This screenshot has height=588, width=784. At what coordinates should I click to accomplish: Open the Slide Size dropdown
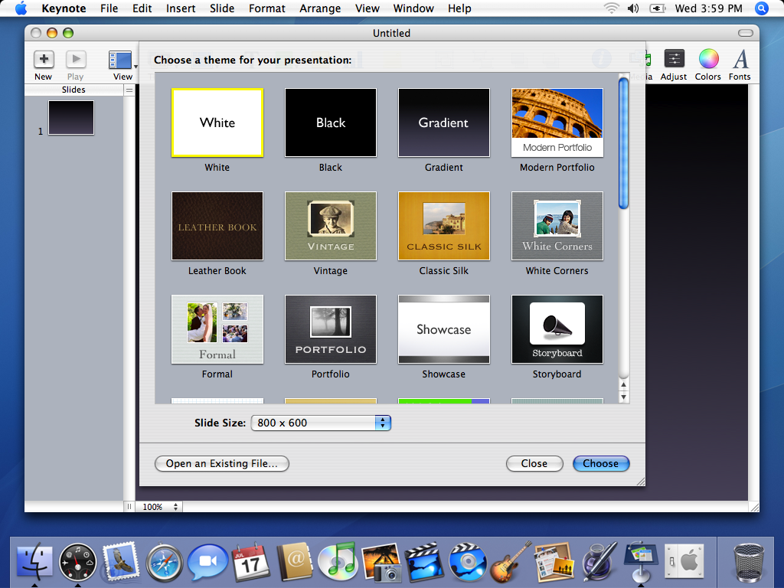[321, 423]
